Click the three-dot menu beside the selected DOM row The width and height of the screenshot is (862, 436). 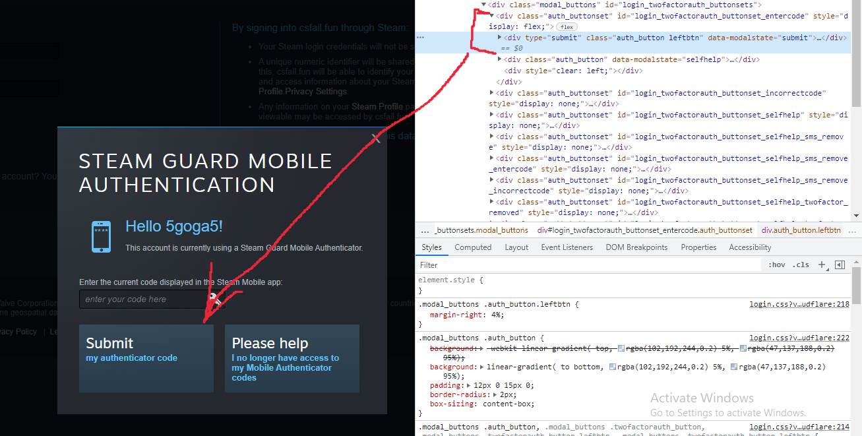(420, 38)
